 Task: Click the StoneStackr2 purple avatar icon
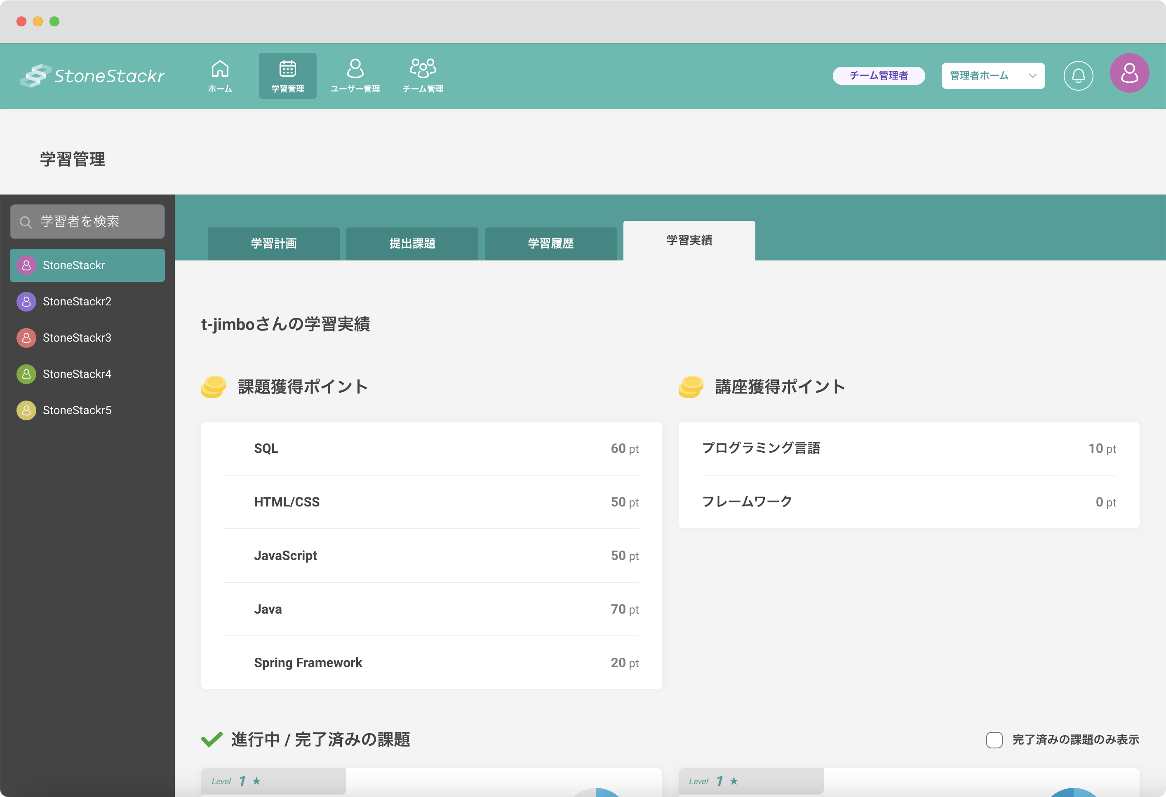coord(26,301)
